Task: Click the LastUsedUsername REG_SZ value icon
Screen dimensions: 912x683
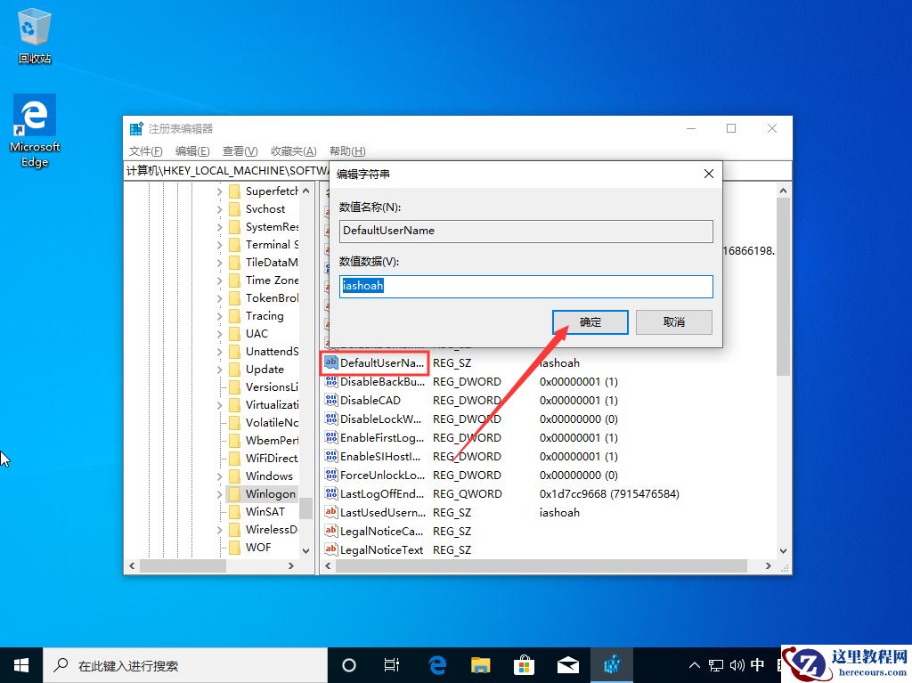Action: [330, 512]
